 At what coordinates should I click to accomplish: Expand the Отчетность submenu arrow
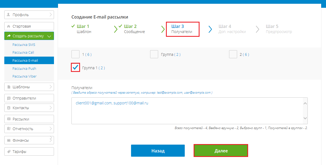click(51, 129)
